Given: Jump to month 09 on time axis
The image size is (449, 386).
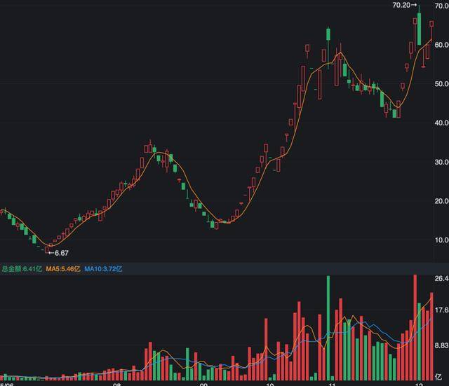Looking at the screenshot, I should [x=203, y=382].
